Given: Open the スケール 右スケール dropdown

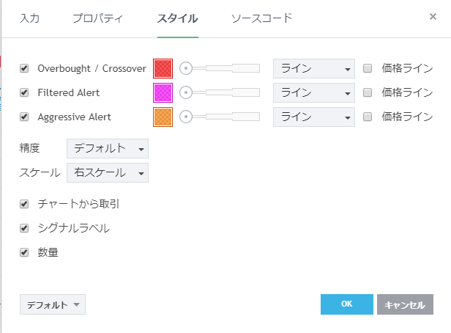Looking at the screenshot, I should click(x=107, y=172).
